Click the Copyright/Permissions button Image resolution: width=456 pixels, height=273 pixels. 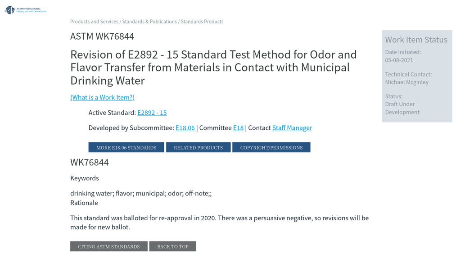point(271,148)
